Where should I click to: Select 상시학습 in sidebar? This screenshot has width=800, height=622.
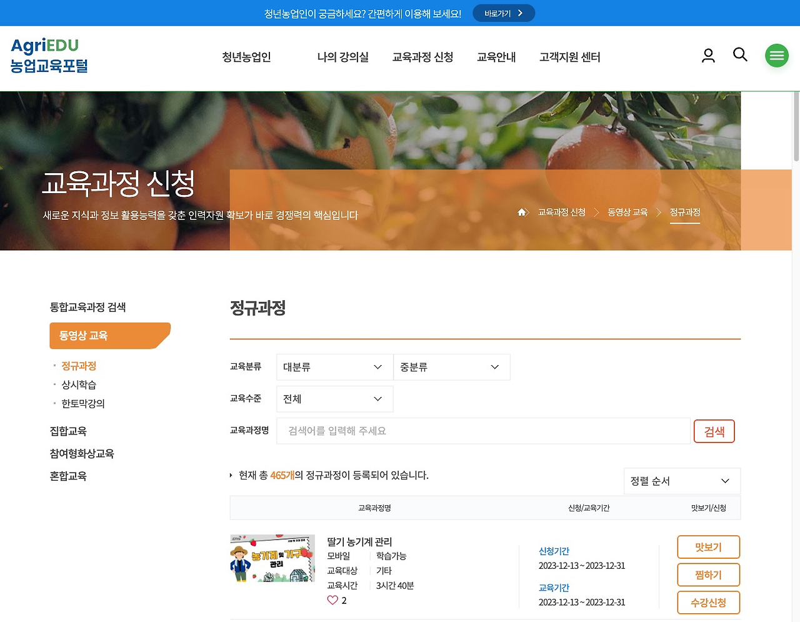(78, 384)
